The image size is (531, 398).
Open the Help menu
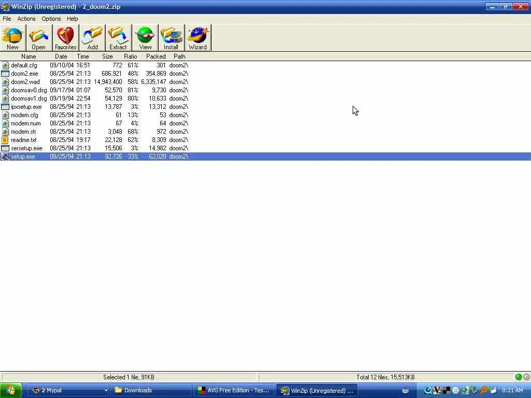tap(72, 19)
